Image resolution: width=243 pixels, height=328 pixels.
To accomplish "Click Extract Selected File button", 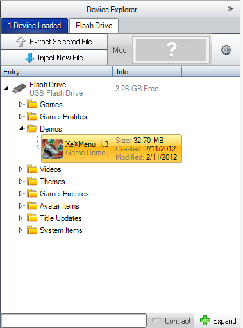I will pyautogui.click(x=54, y=42).
